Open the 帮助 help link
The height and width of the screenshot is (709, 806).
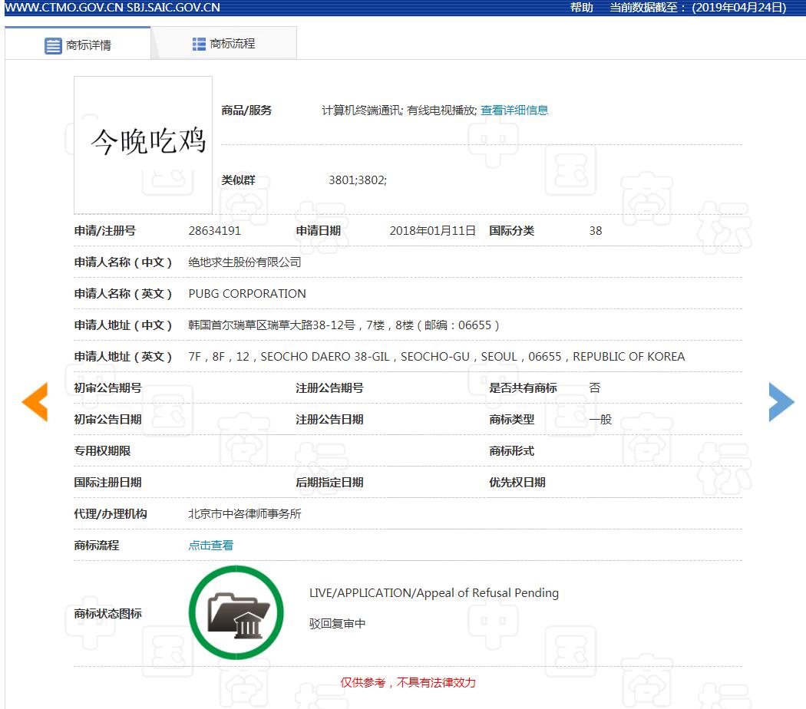click(581, 8)
